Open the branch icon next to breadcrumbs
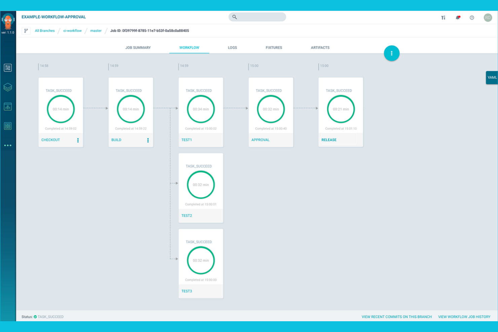 (26, 30)
